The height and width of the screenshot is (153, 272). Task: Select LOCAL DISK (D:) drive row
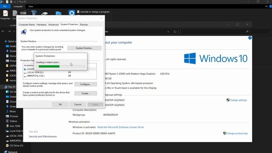tap(60, 72)
